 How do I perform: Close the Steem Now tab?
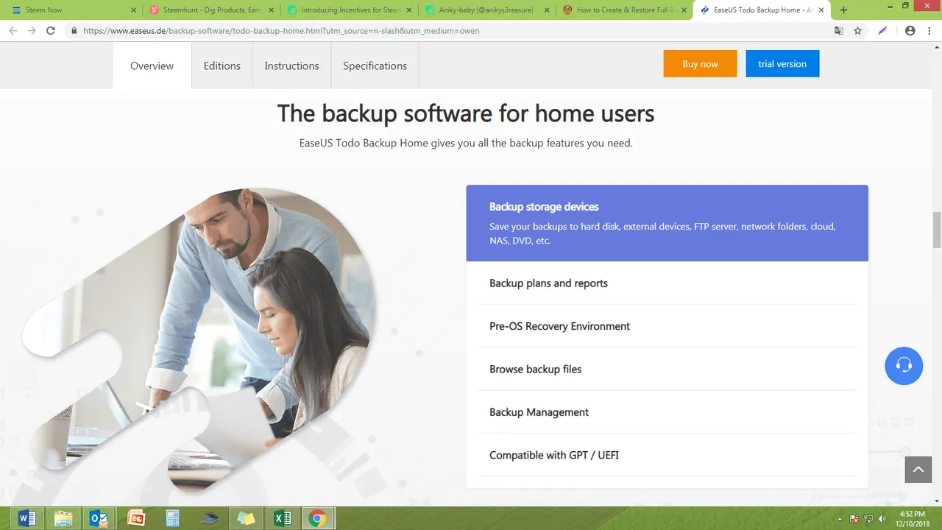133,10
